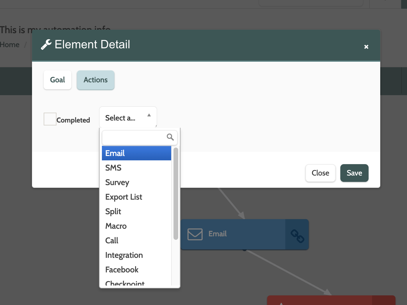Close the Element Detail dialog with the X
Viewport: 407px width, 305px height.
coord(366,47)
